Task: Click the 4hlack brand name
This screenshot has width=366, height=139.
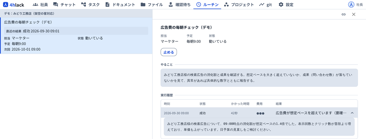Action: tap(17, 5)
